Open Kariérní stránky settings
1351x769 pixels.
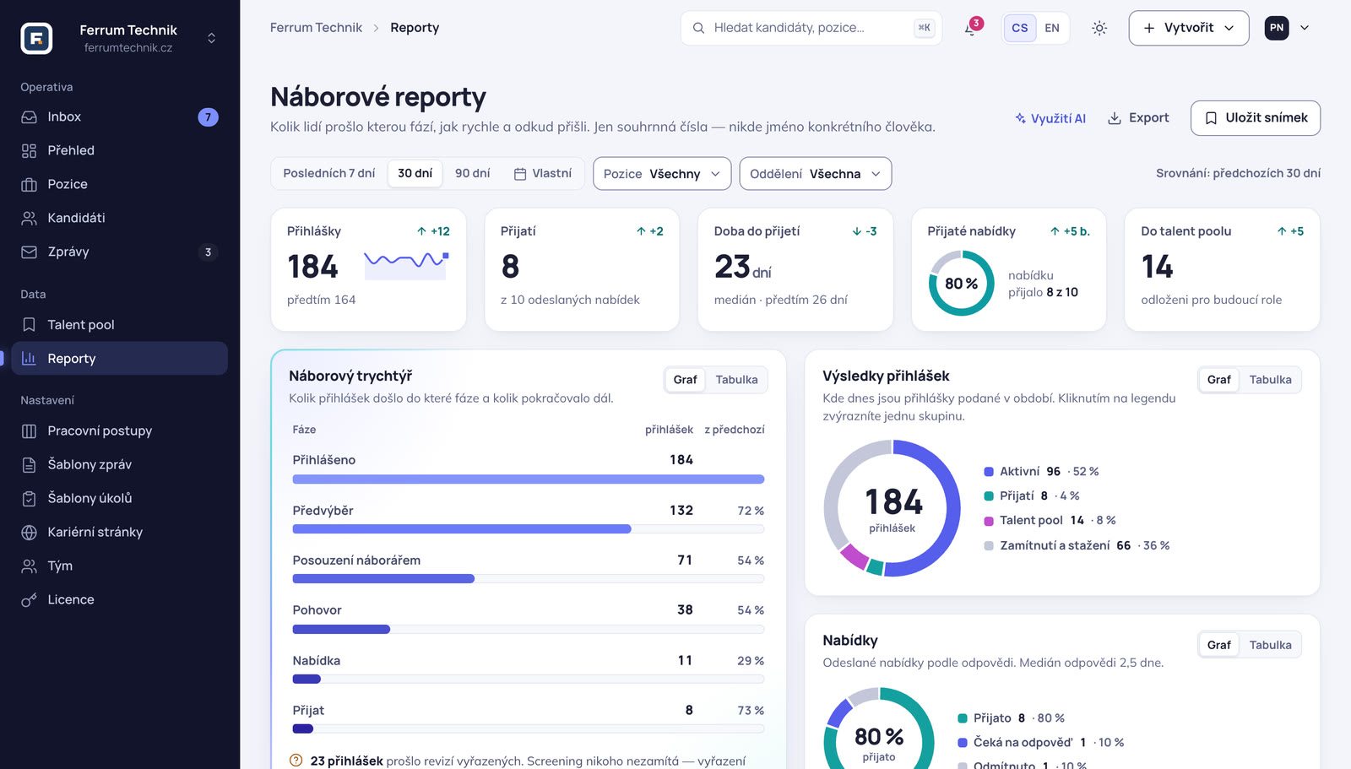[120, 532]
